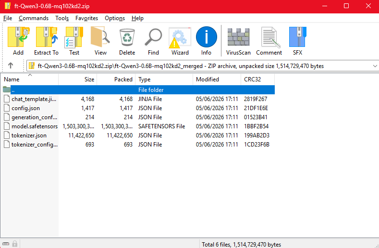Open the Options menu
This screenshot has width=379, height=248.
click(x=115, y=18)
